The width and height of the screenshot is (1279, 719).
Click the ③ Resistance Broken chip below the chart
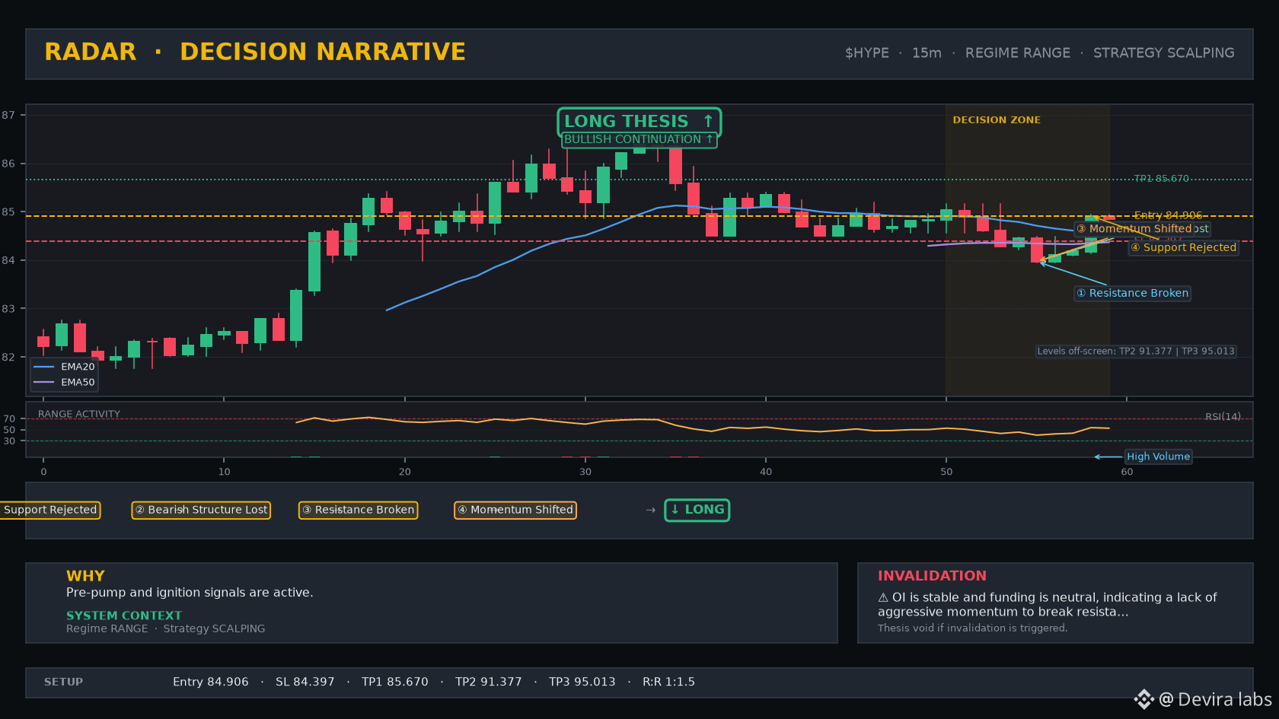pos(358,510)
